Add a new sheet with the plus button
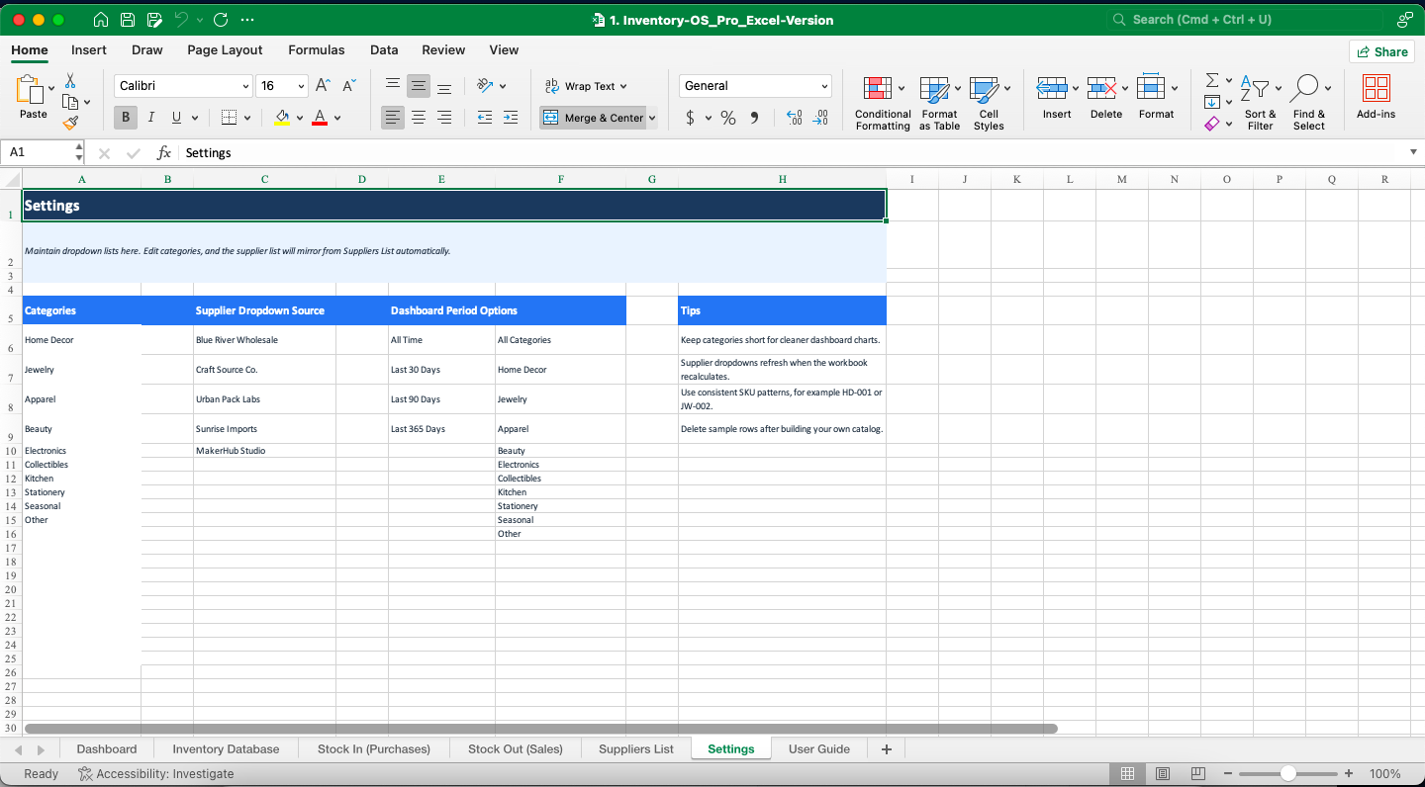This screenshot has width=1425, height=787. pos(886,748)
